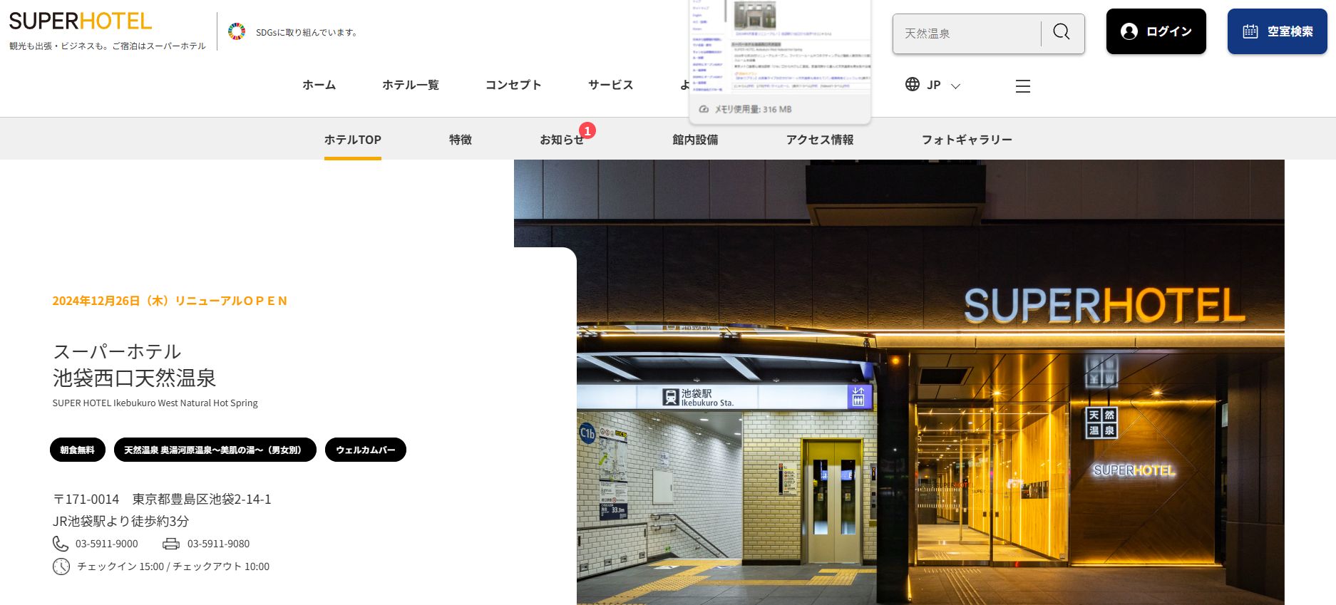Click the 空室検索 button

(x=1278, y=31)
